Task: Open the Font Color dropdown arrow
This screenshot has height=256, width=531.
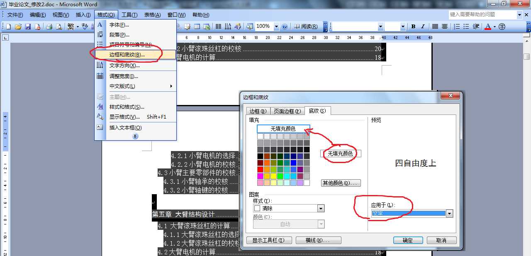Action: (494, 27)
